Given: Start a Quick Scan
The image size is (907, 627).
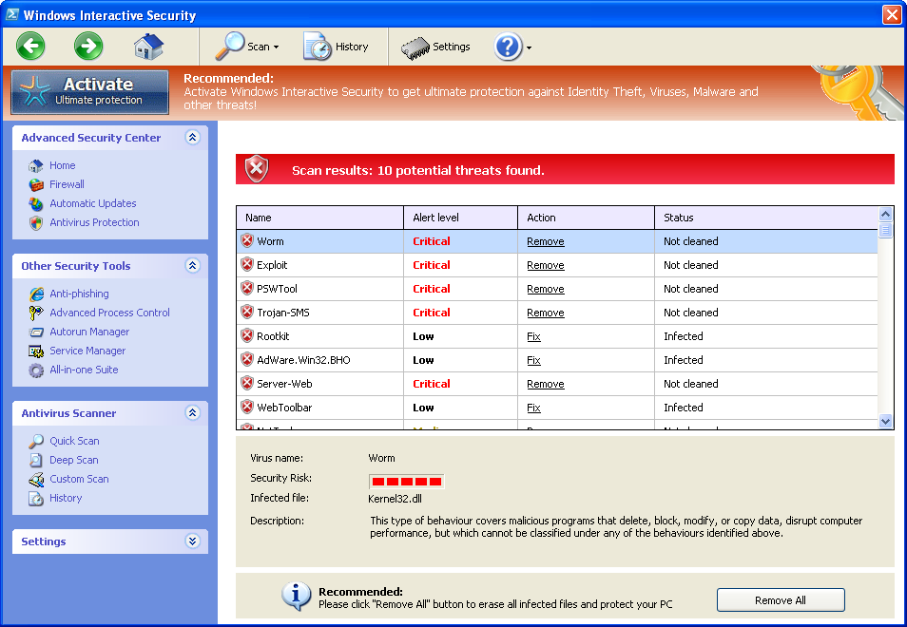Looking at the screenshot, I should 74,441.
